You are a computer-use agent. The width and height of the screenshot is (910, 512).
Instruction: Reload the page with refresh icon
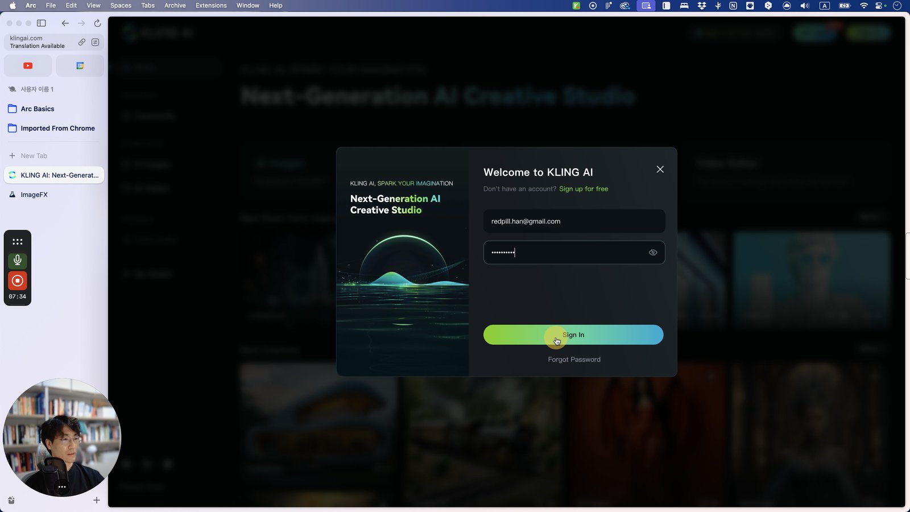coord(97,23)
